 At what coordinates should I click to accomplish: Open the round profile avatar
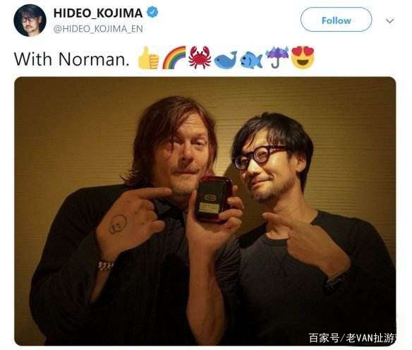tap(30, 20)
